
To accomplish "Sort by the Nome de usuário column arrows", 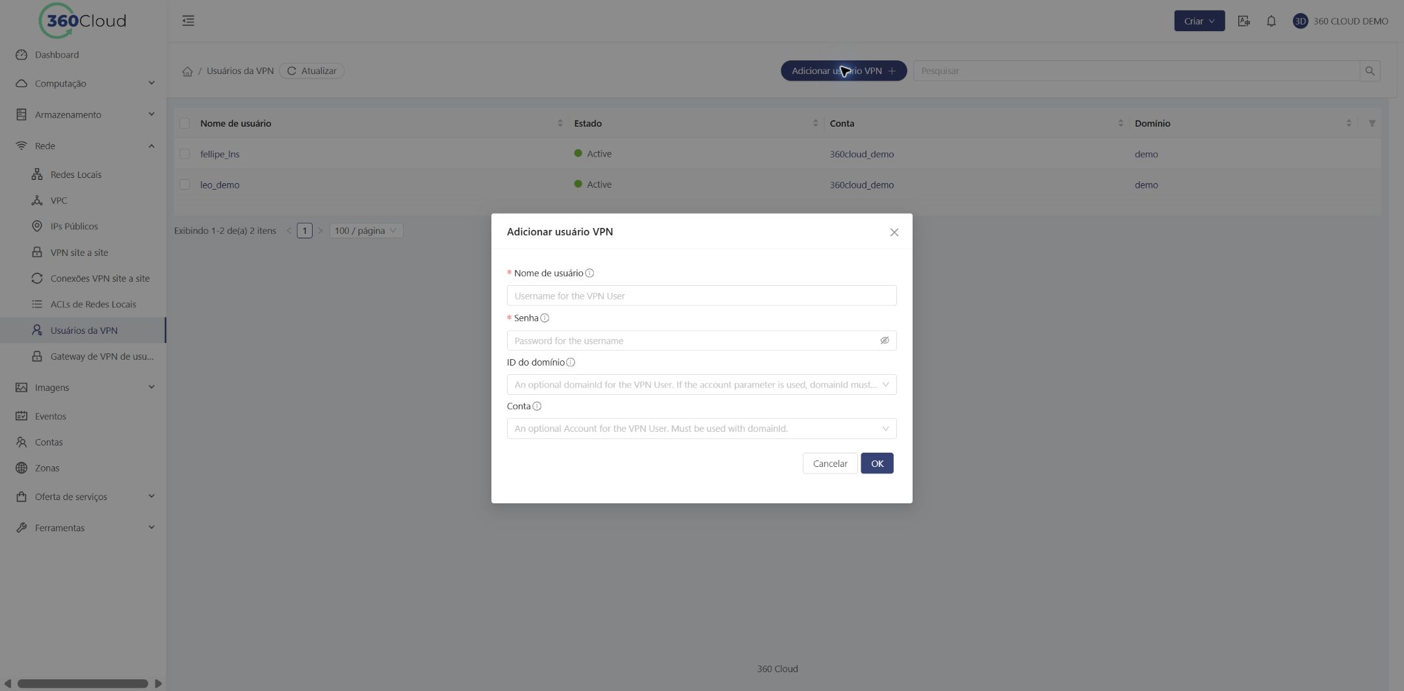I will pyautogui.click(x=560, y=123).
